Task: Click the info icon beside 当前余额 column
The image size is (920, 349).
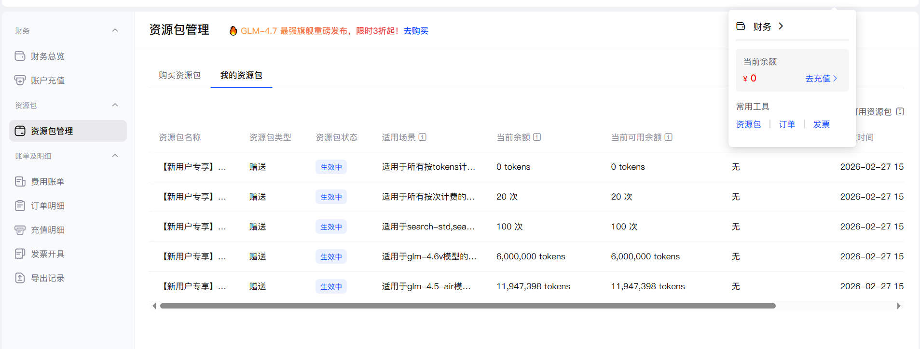Action: tap(537, 137)
